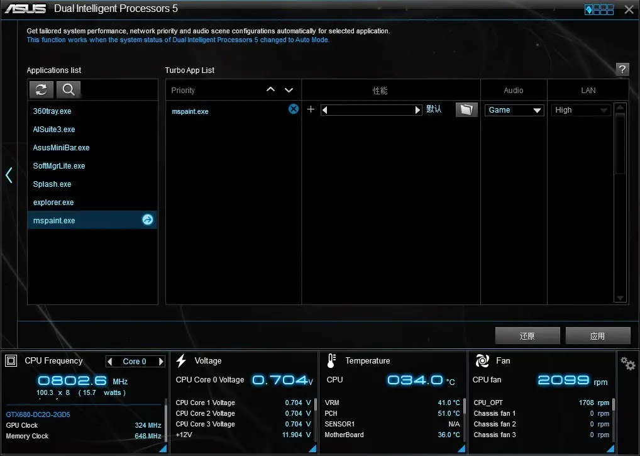Image resolution: width=640 pixels, height=456 pixels.
Task: Switch to previous CPU core
Action: (x=109, y=361)
